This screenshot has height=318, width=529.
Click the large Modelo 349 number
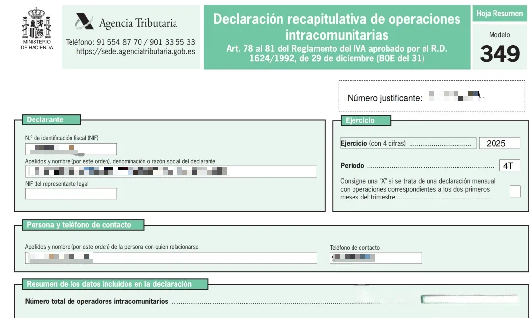[x=499, y=54]
